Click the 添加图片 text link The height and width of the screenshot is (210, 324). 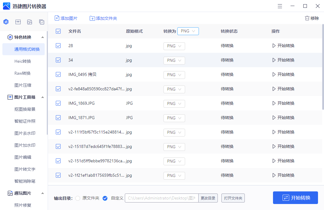69,18
